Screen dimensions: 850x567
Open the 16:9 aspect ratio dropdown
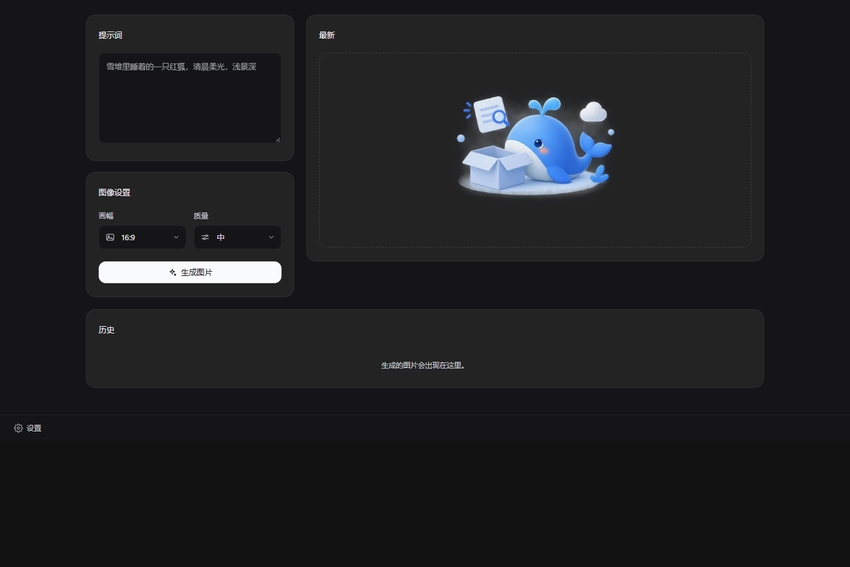[x=142, y=237]
